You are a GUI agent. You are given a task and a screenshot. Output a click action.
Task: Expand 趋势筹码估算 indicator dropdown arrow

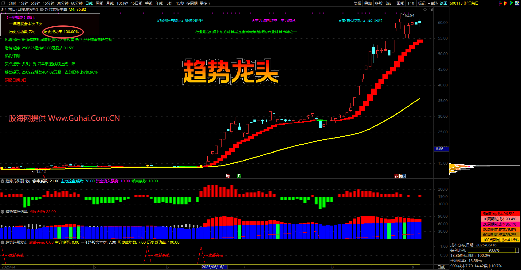(2, 212)
